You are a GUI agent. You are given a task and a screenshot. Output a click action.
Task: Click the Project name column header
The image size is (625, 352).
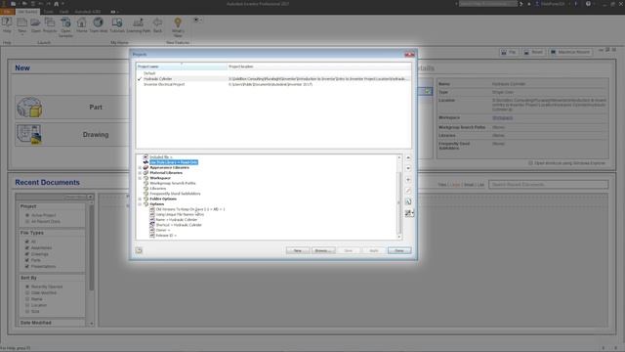(182, 66)
